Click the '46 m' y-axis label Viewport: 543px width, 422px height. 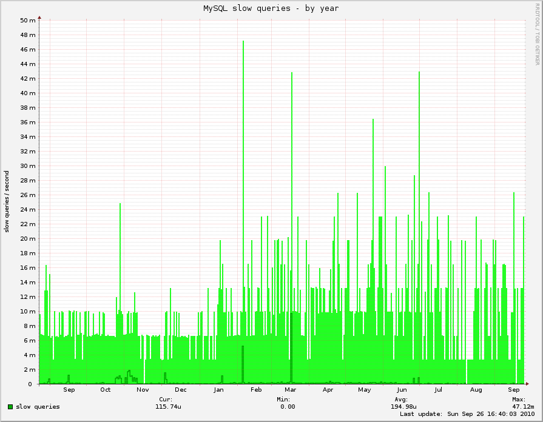point(28,50)
